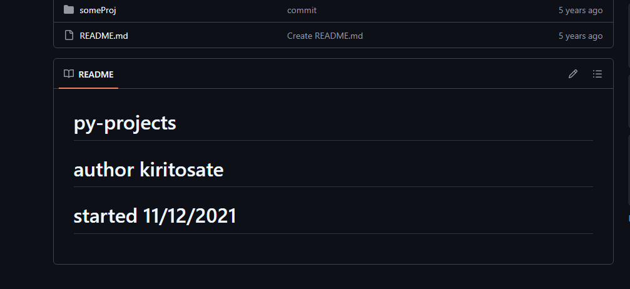Viewport: 630px width, 289px height.
Task: Click the book icon beside README tab
Action: click(69, 74)
